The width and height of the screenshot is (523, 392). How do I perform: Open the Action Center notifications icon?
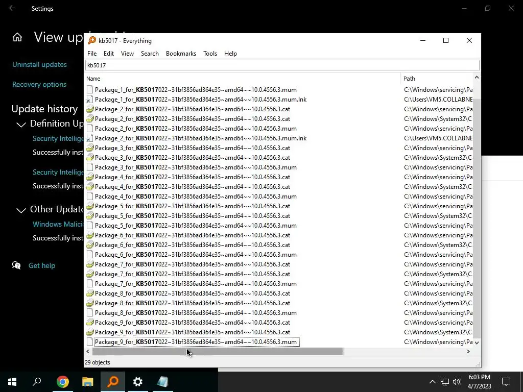coord(506,382)
